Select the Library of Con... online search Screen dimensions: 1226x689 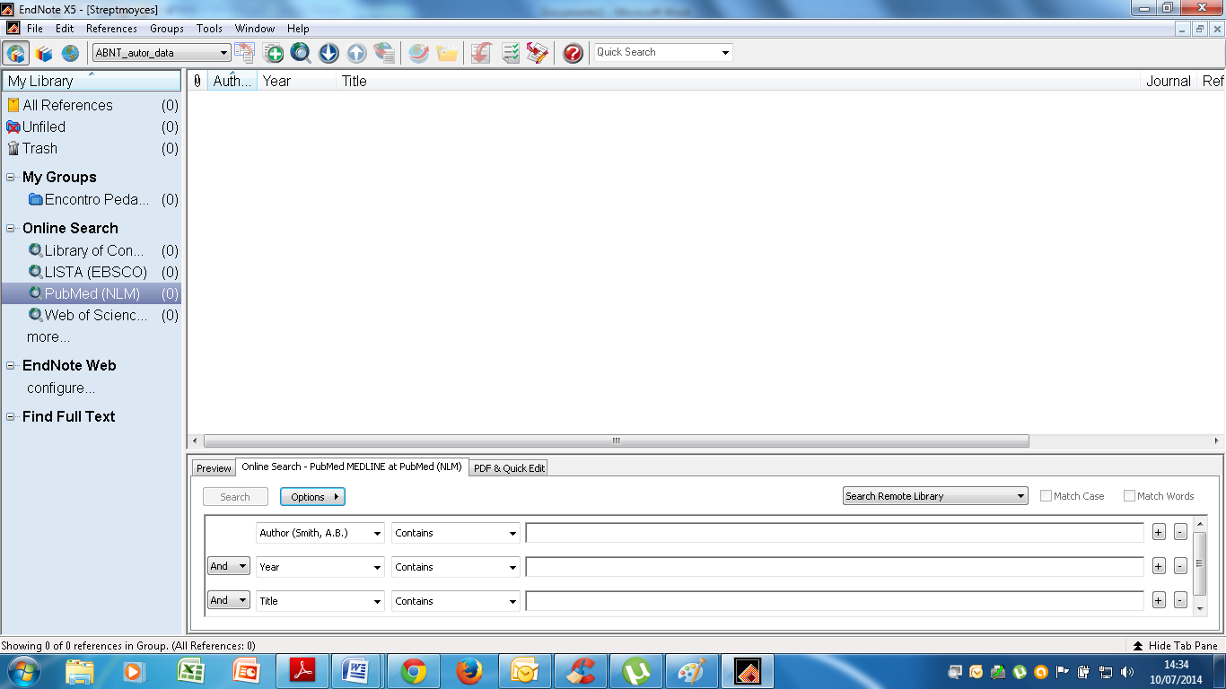(92, 250)
